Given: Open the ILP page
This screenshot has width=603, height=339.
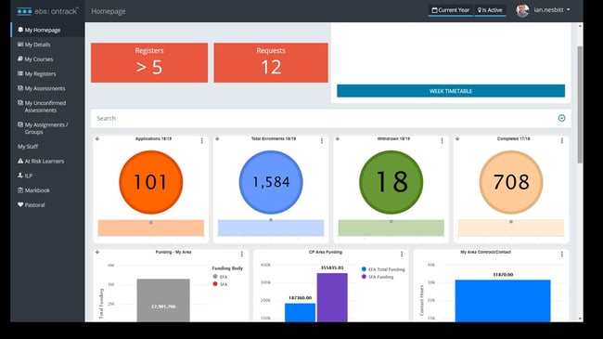Looking at the screenshot, I should pos(29,176).
